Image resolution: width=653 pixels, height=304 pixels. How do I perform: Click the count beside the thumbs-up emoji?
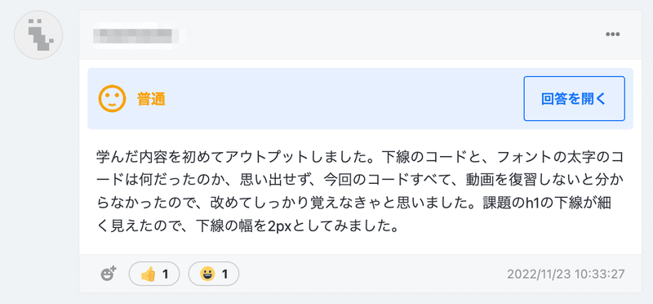[165, 275]
